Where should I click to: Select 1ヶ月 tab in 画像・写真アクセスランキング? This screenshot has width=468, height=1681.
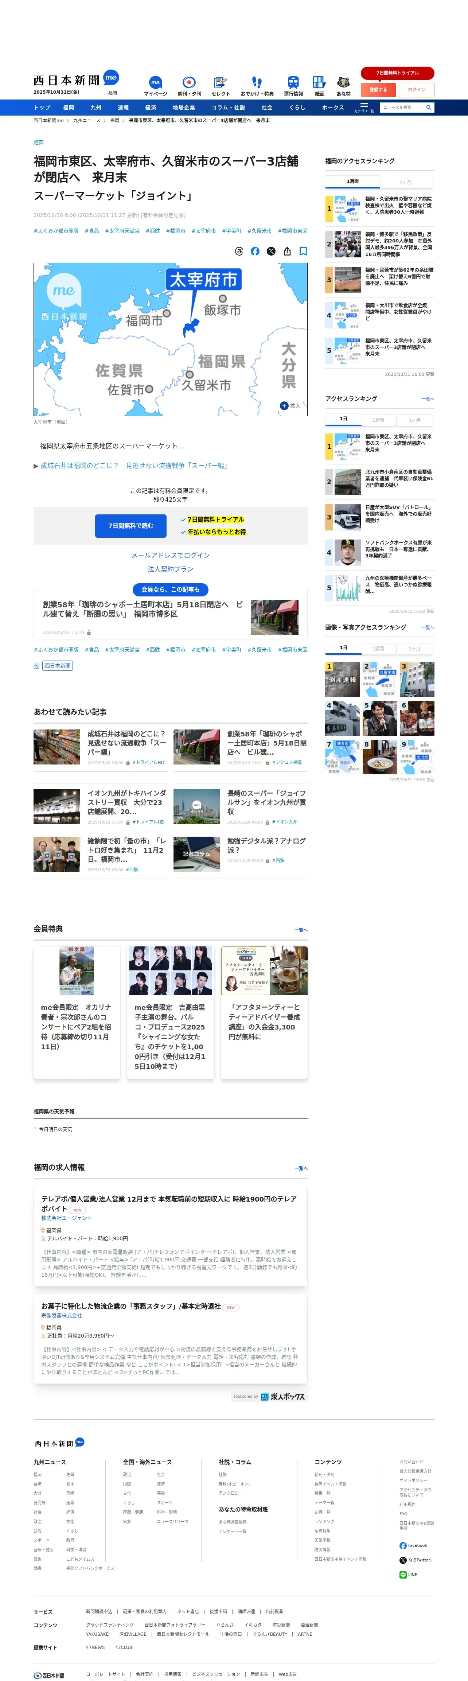click(414, 649)
